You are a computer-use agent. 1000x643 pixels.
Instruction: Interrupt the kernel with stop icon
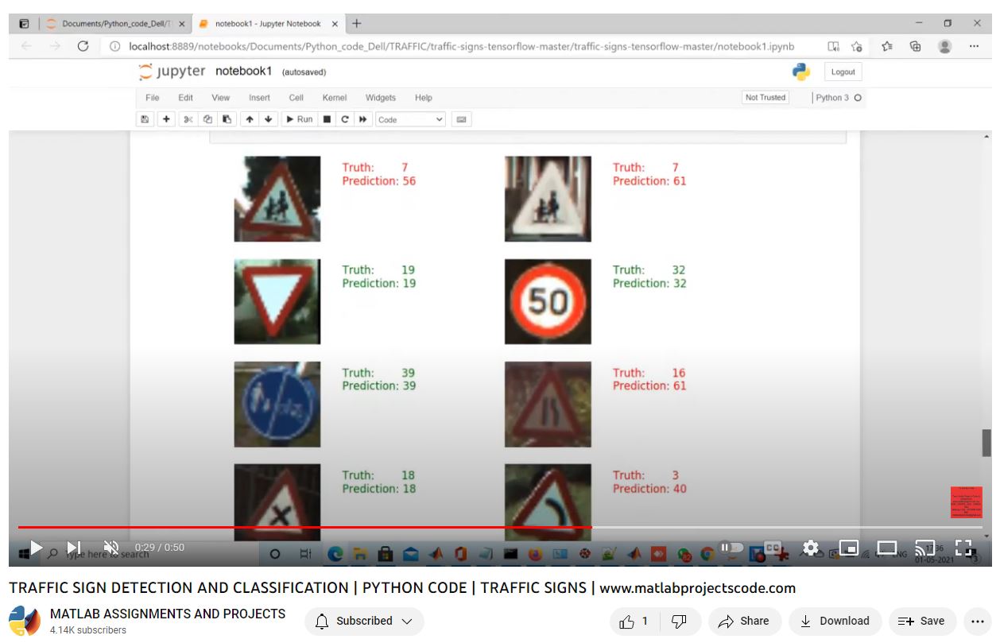(x=327, y=119)
